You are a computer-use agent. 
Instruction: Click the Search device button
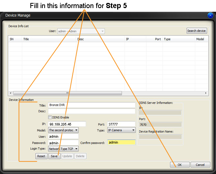point(197,31)
